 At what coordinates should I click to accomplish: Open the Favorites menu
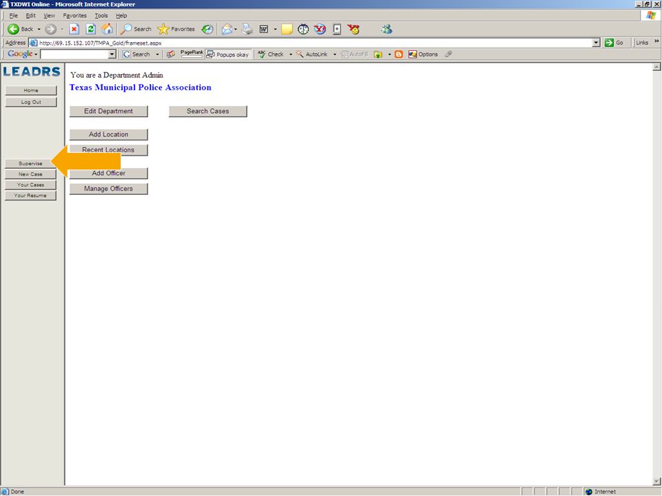pyautogui.click(x=74, y=16)
